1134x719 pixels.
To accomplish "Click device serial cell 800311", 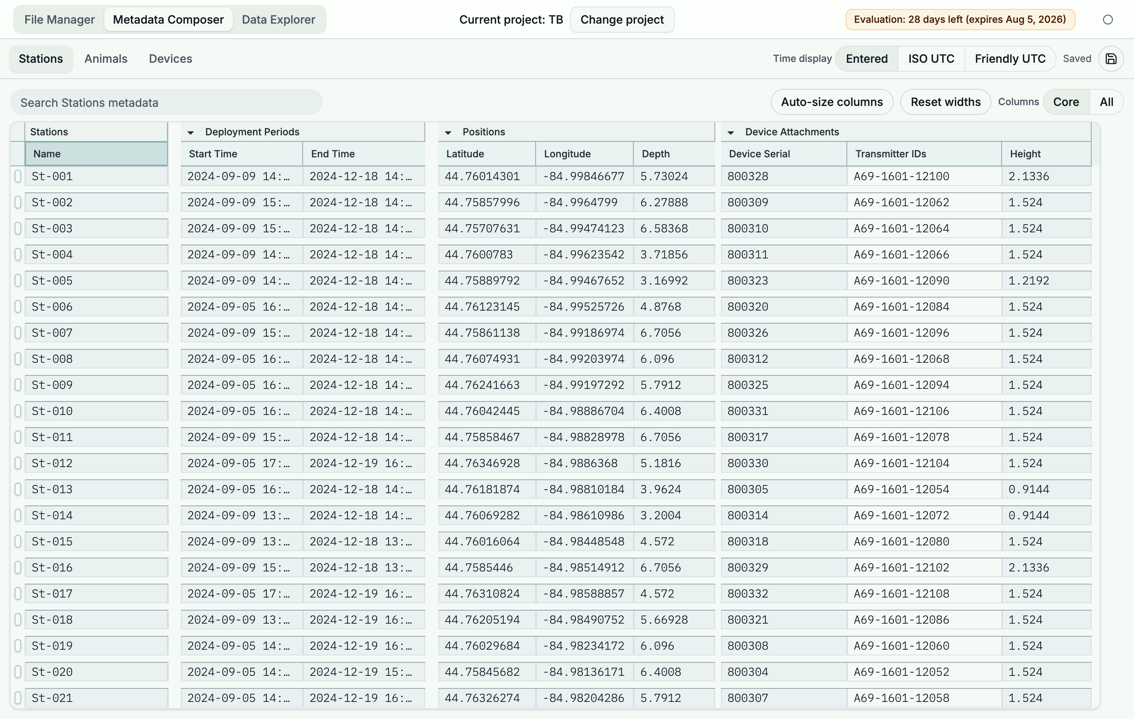I will coord(784,254).
